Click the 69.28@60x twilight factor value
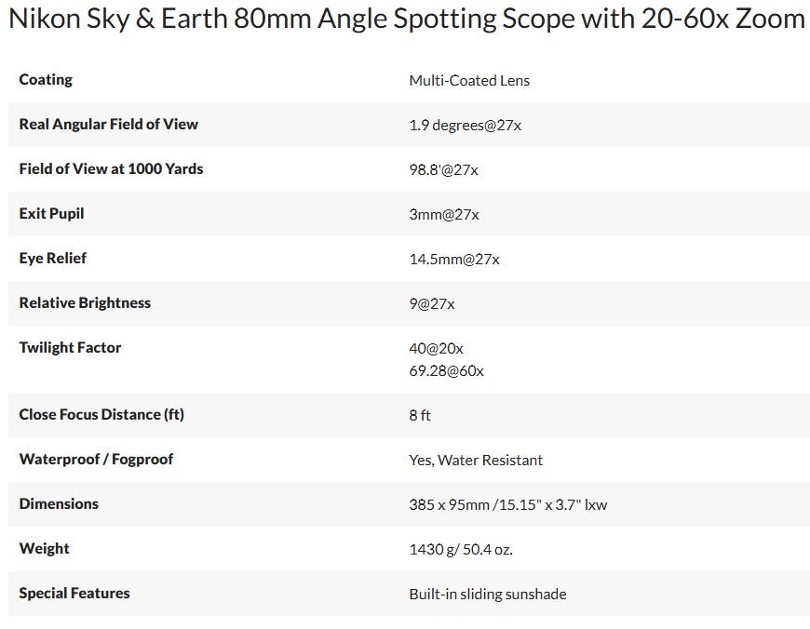 pos(446,371)
